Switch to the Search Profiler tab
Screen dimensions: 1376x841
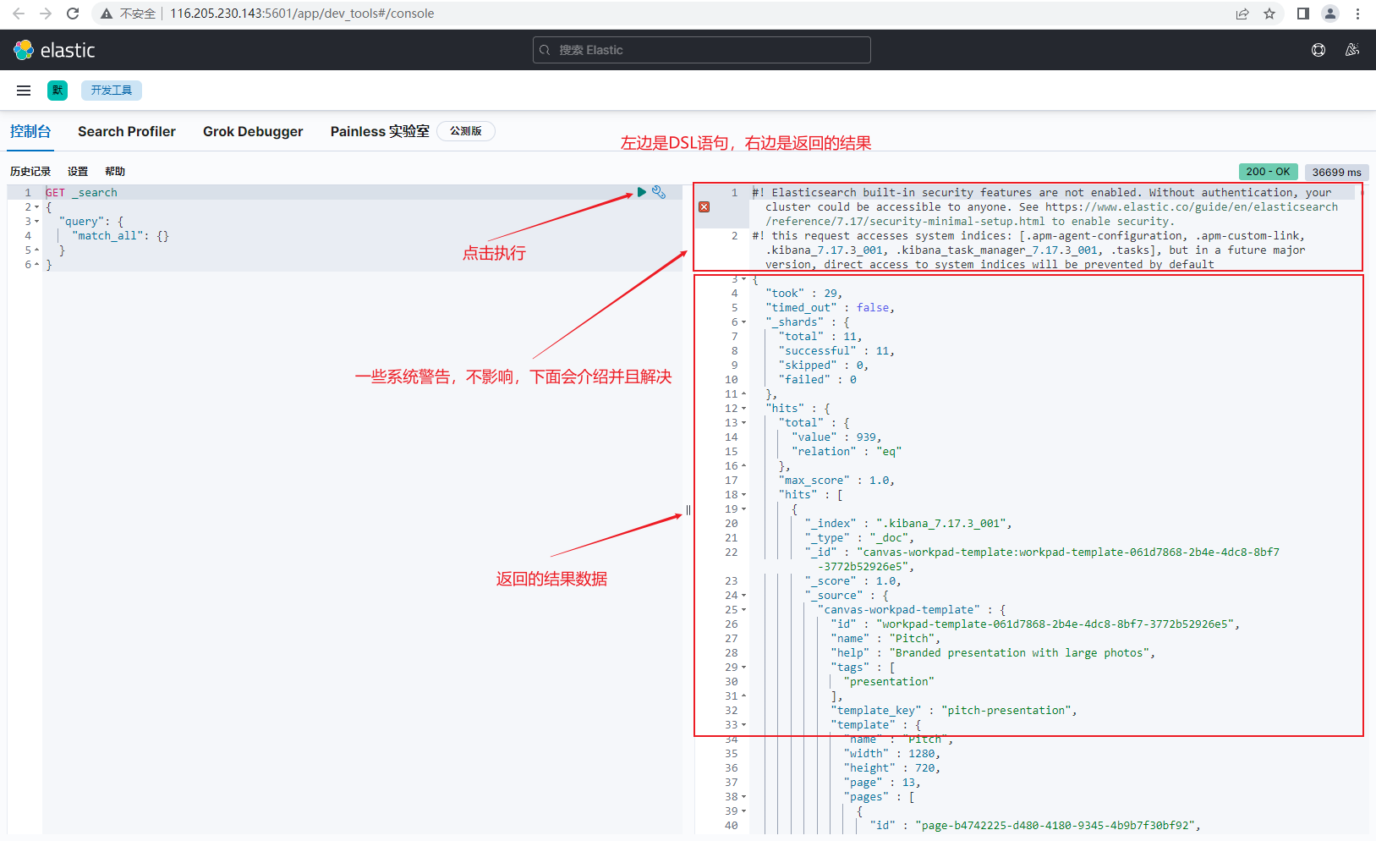click(x=127, y=131)
